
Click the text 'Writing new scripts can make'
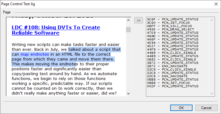[42, 44]
